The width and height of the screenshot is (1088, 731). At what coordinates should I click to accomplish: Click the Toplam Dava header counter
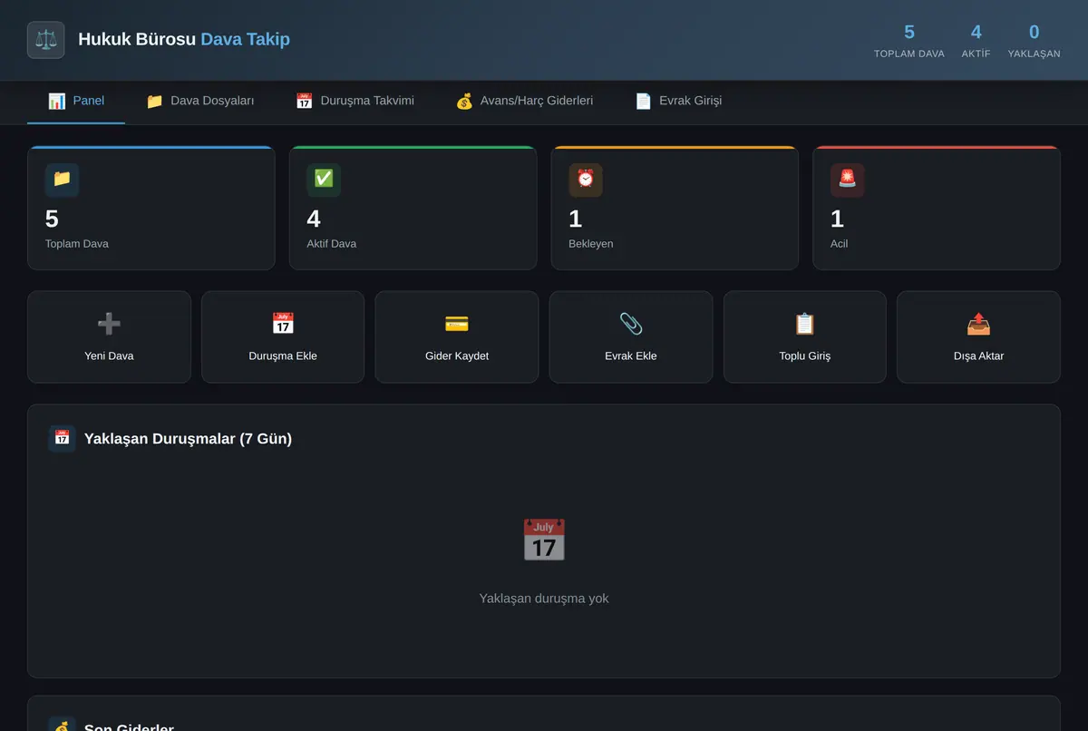[909, 41]
